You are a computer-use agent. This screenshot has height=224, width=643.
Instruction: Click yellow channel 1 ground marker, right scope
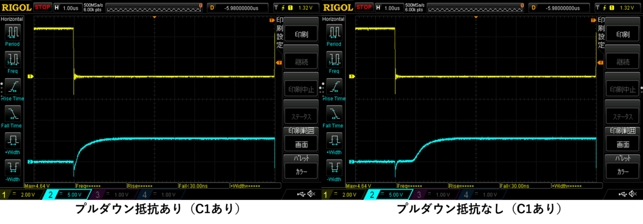[352, 77]
